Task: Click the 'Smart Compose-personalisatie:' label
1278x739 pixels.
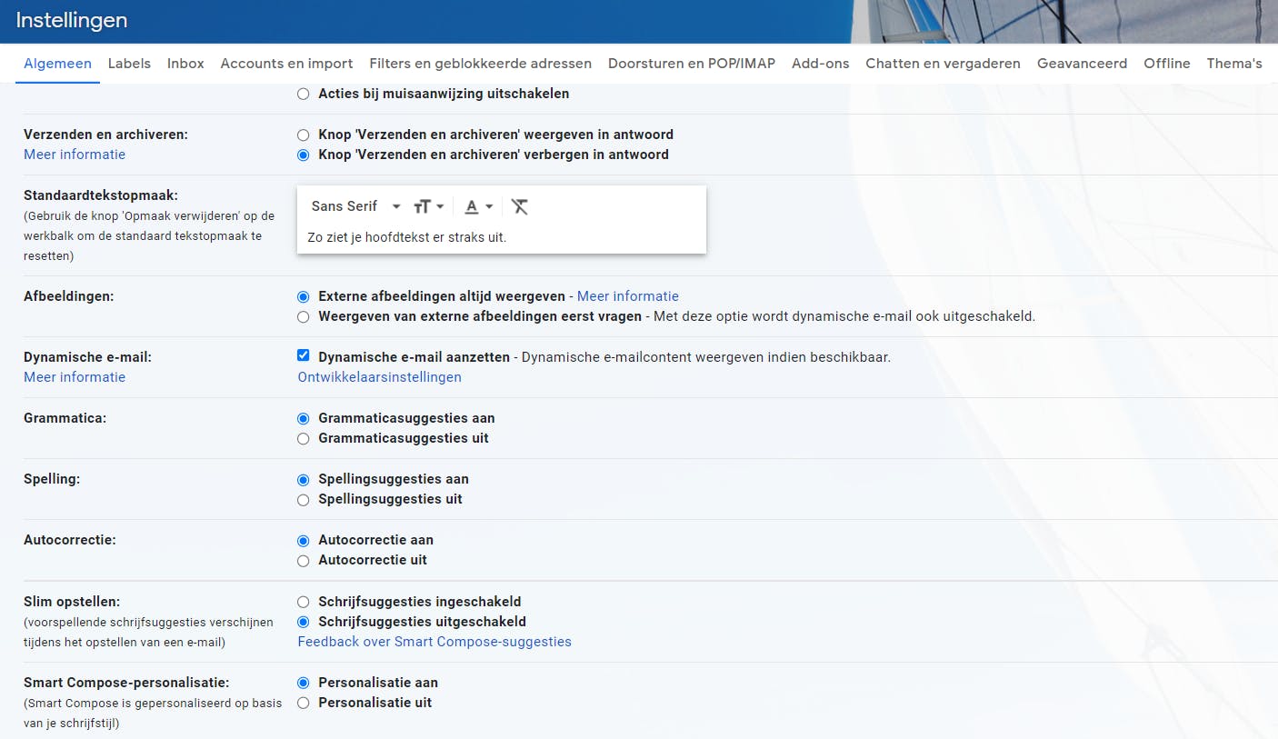Action: click(126, 683)
